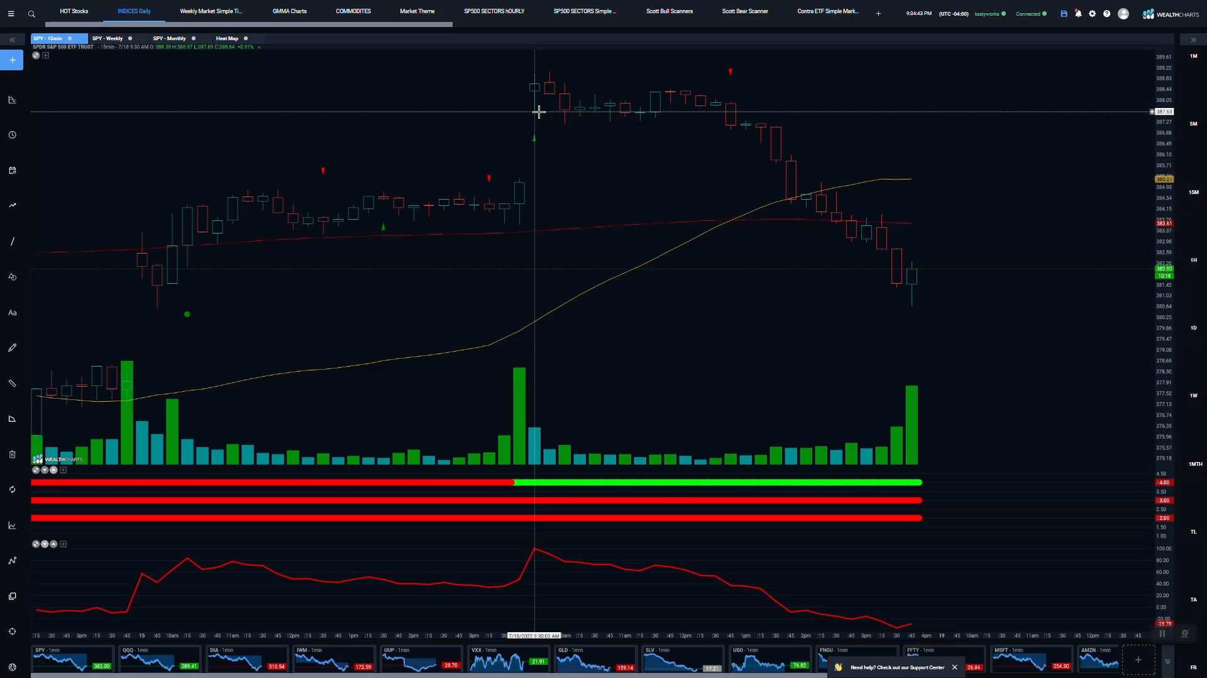Switch to HOT Stocks workspace tab
Screen dimensions: 1207x678
[74, 11]
